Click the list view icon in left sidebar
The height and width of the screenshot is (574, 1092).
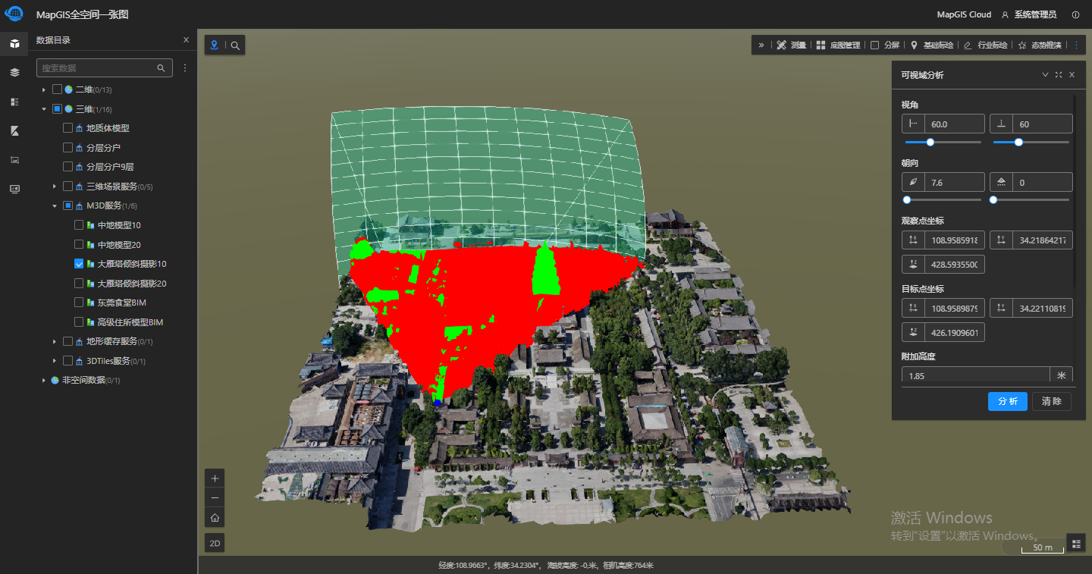tap(14, 102)
